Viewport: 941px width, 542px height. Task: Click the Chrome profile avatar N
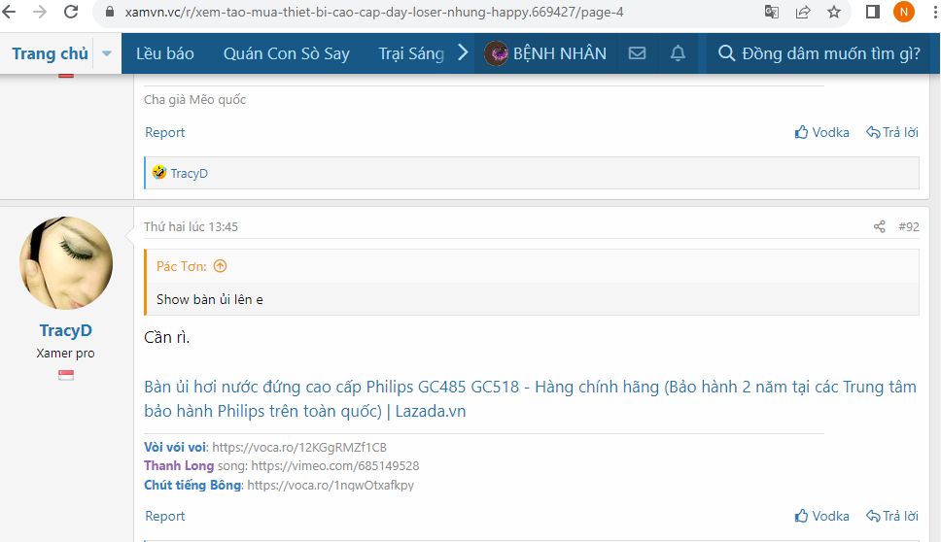click(x=904, y=12)
